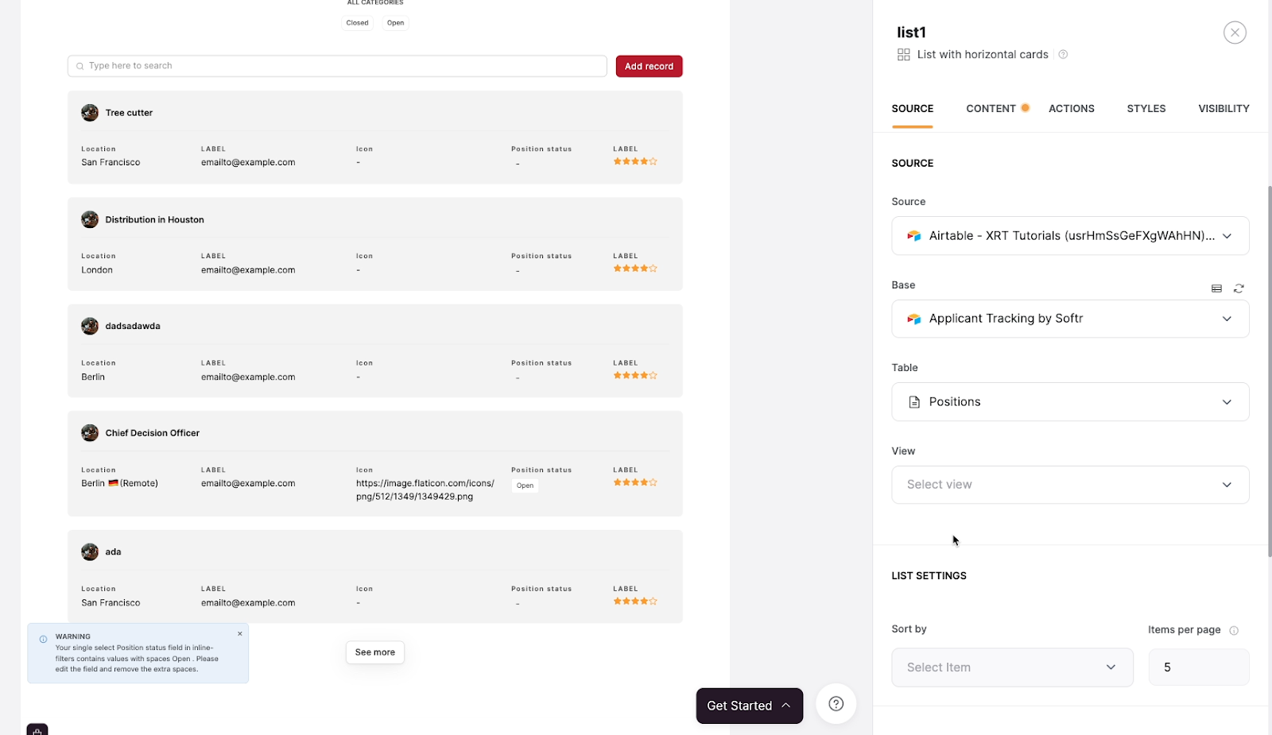
Task: Click Items per page info icon
Action: 1234,631
